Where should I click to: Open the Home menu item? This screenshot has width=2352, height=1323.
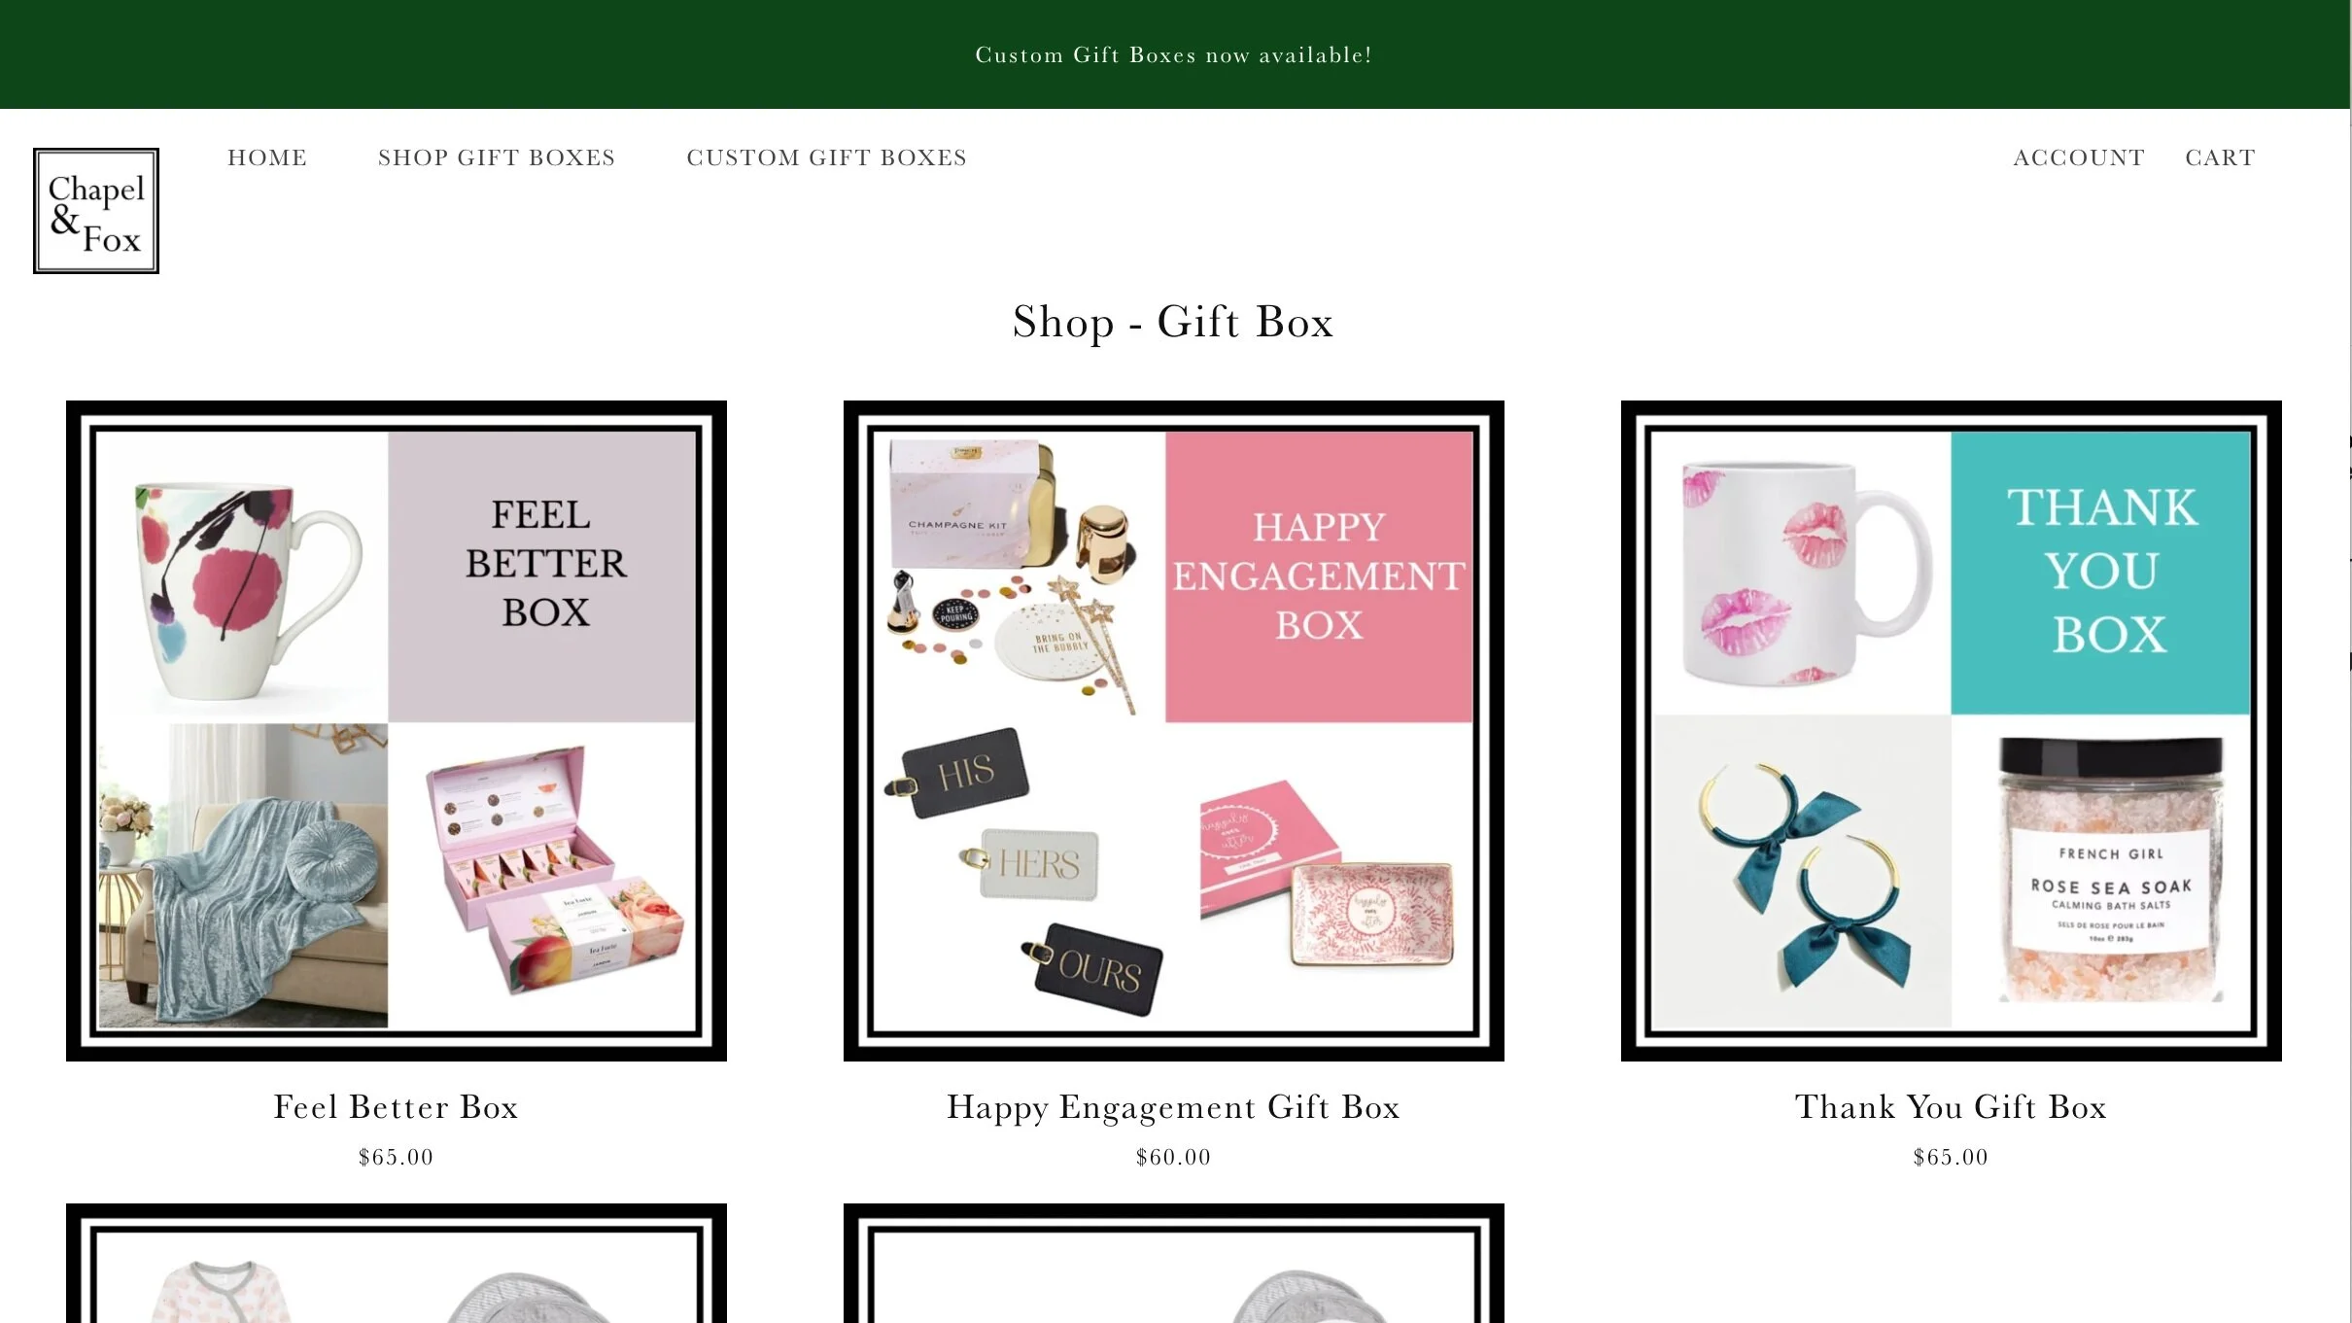267,157
